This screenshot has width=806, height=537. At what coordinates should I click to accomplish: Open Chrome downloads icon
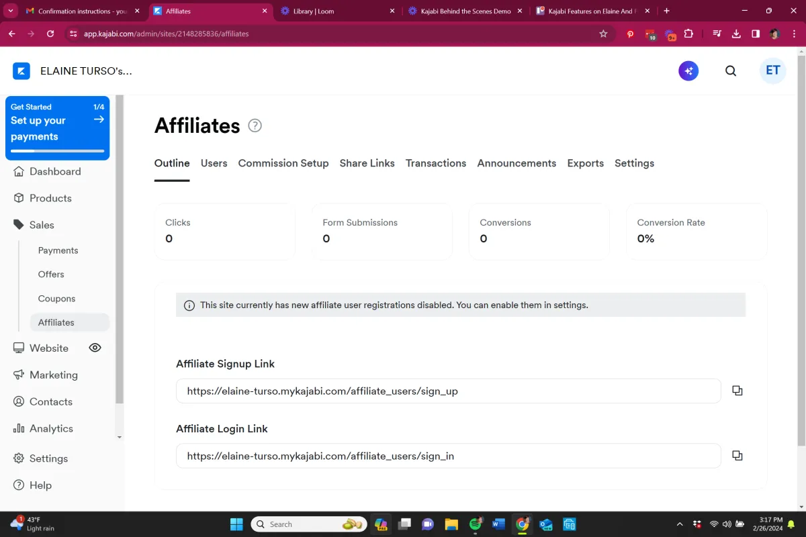tap(736, 34)
